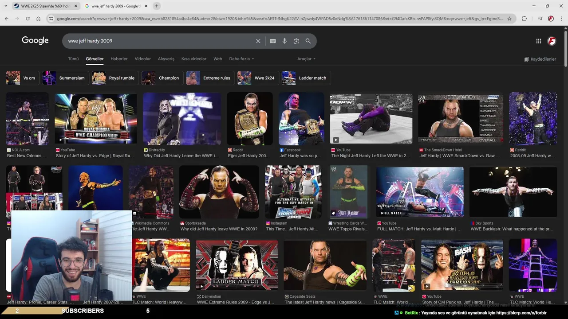Open 'WWE Backlash: What happened' Sky Sports link
The image size is (568, 319).
pos(512,229)
